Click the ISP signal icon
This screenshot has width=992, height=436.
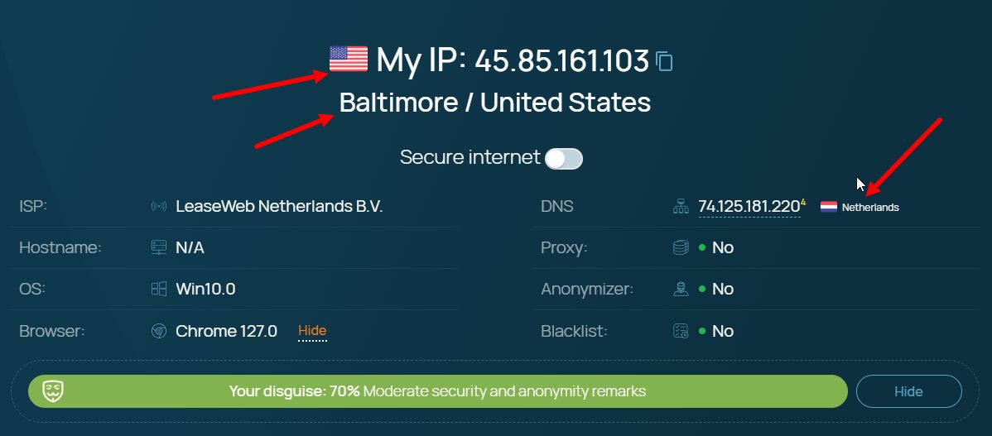pos(159,207)
